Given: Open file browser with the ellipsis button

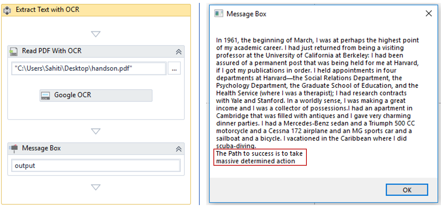Looking at the screenshot, I should pos(174,68).
